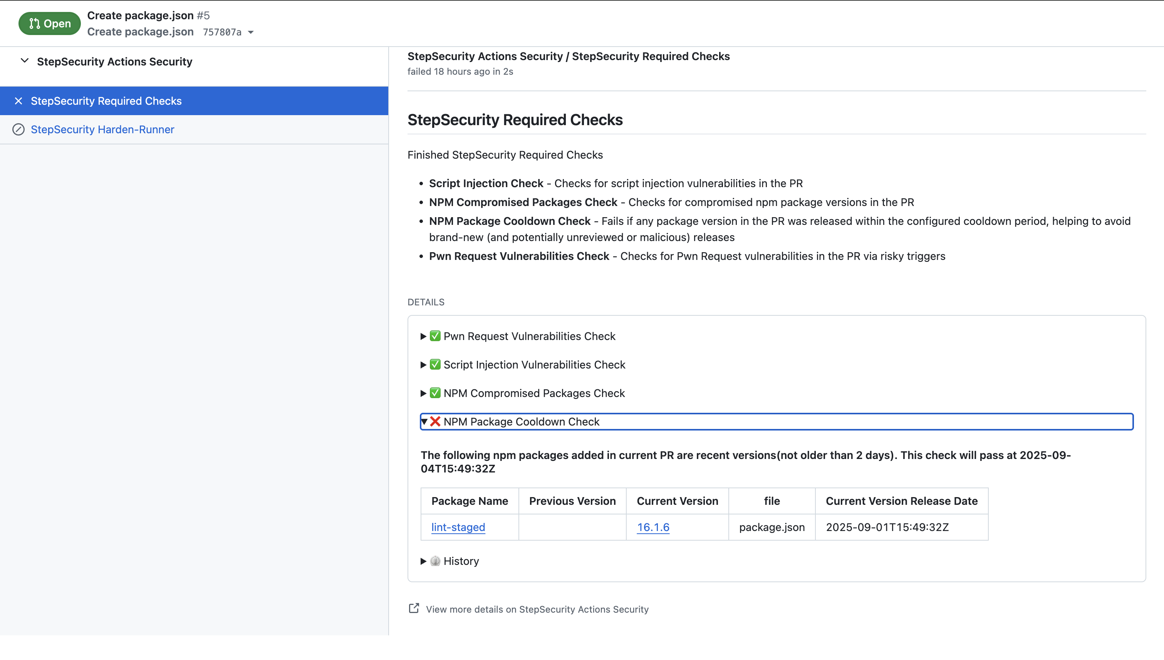Click the cooldown failure message paragraph
This screenshot has width=1164, height=660.
pos(745,462)
